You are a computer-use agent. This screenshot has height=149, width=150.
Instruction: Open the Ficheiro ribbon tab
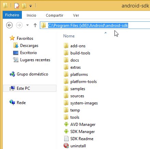coord(12,15)
